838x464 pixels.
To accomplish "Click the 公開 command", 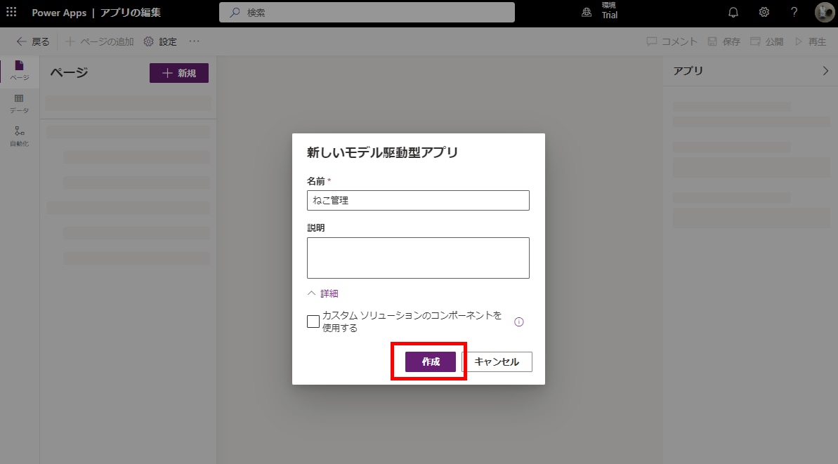I will click(767, 41).
